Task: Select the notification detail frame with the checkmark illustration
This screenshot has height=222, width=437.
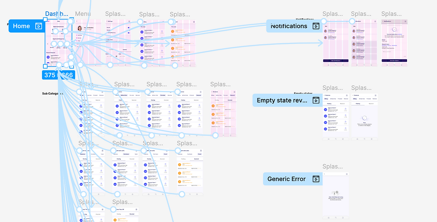Action: tap(395, 43)
